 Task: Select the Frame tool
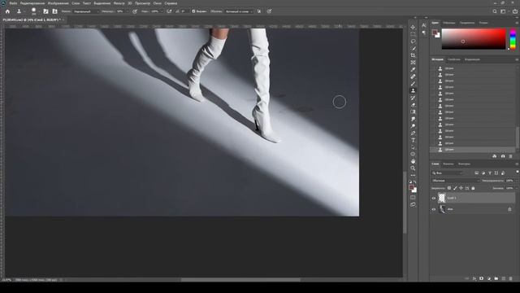click(x=413, y=63)
